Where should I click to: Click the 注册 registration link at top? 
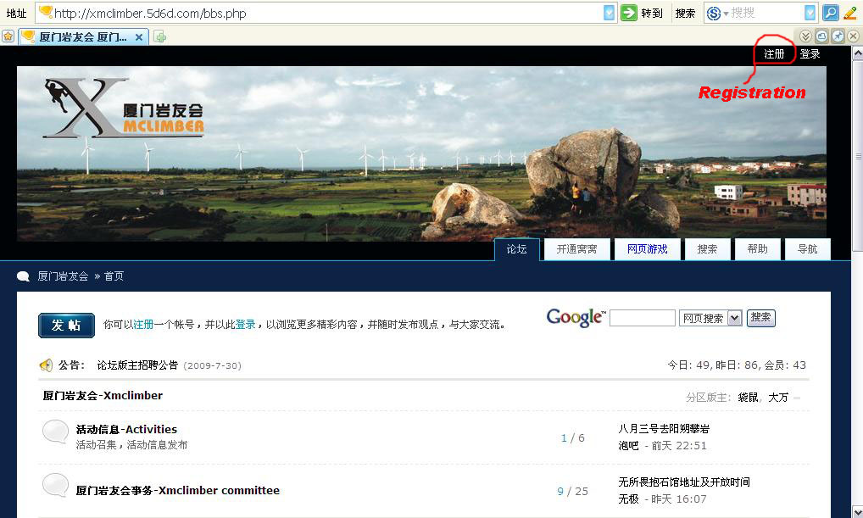pos(774,54)
